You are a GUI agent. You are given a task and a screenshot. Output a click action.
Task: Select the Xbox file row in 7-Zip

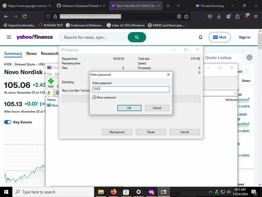pyautogui.click(x=53, y=105)
